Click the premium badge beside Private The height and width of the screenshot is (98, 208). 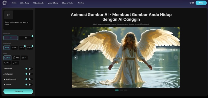point(27,84)
